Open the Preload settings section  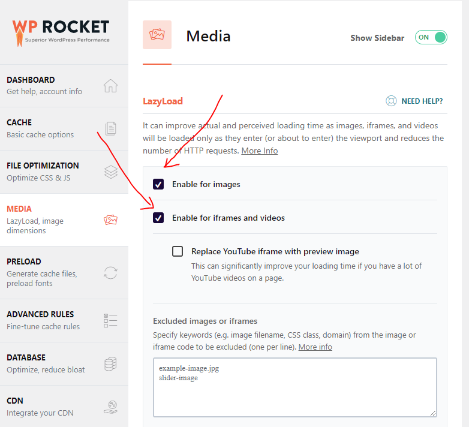tap(64, 273)
